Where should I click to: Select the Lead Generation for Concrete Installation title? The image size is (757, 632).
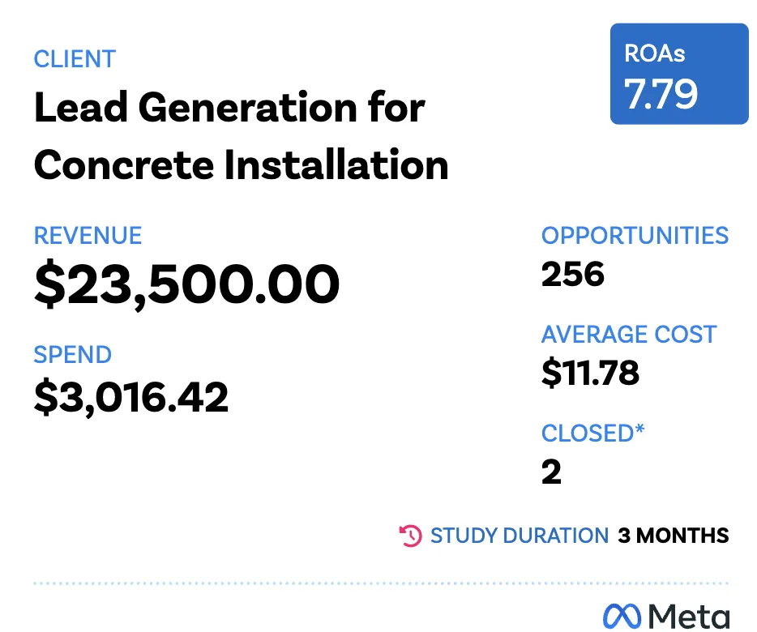tap(242, 135)
